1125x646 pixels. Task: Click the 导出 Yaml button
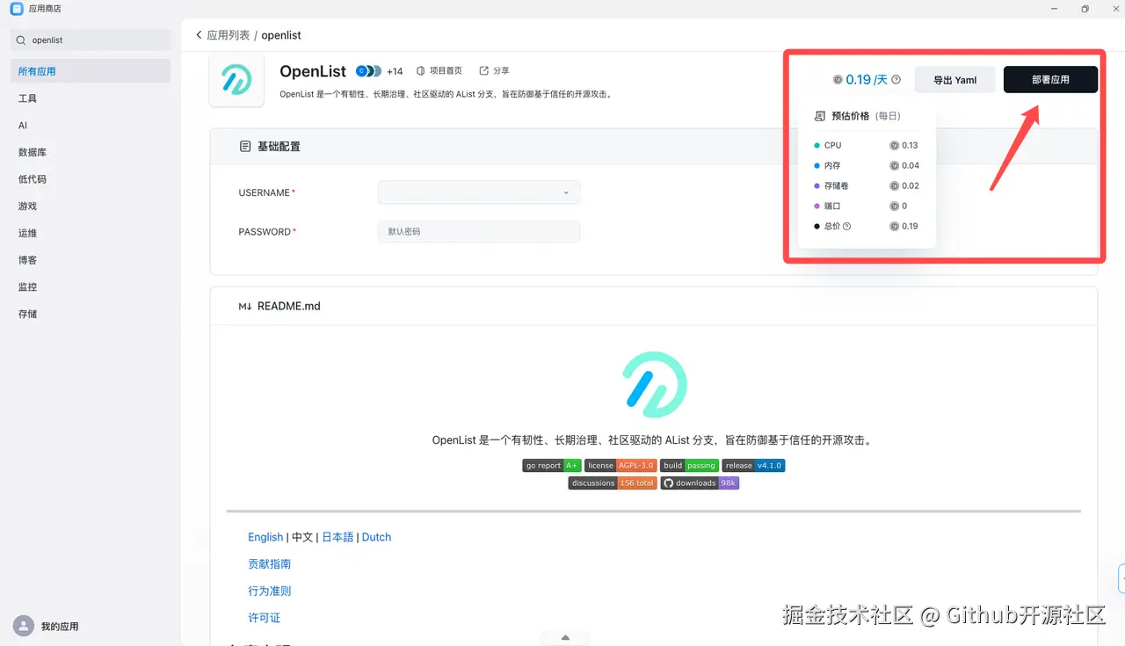pos(954,80)
